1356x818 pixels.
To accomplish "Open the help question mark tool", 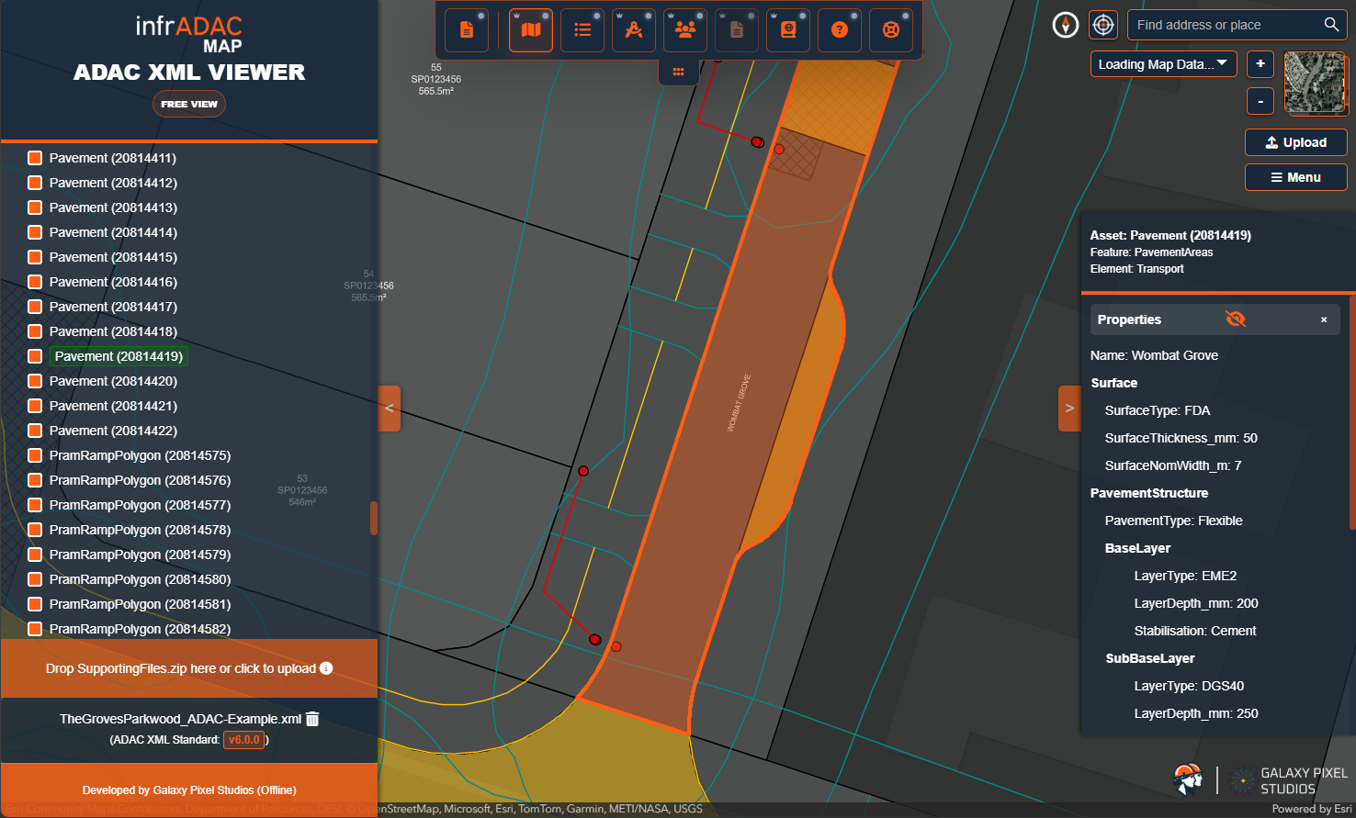I will (840, 30).
